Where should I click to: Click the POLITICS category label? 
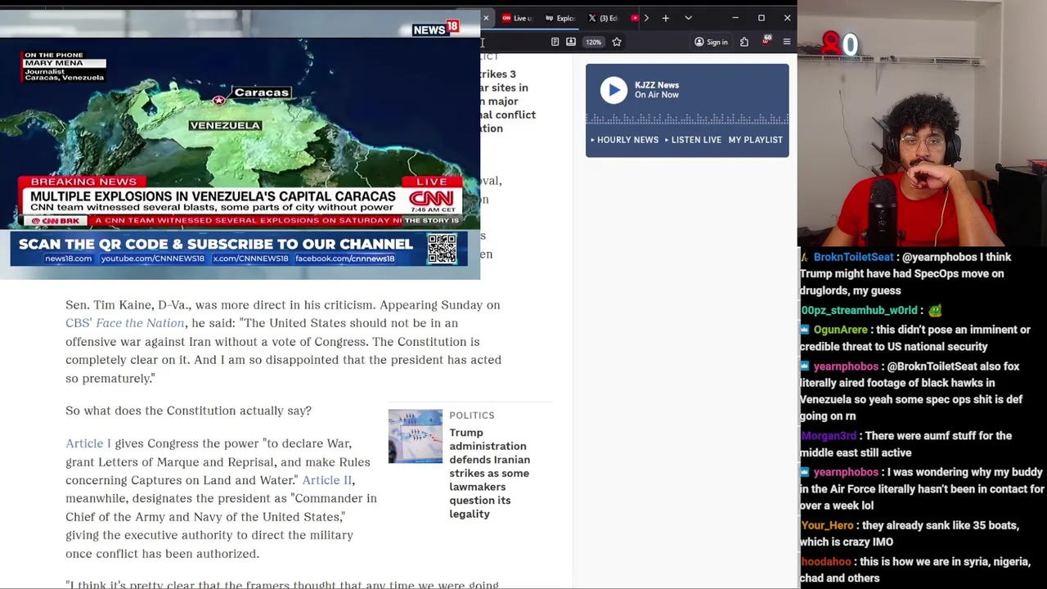(x=472, y=416)
